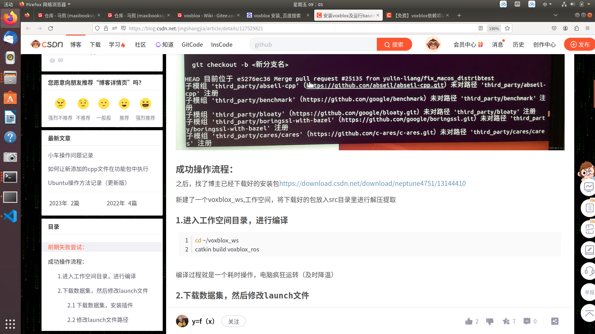Toggle Firefox reader view icon

click(x=481, y=28)
